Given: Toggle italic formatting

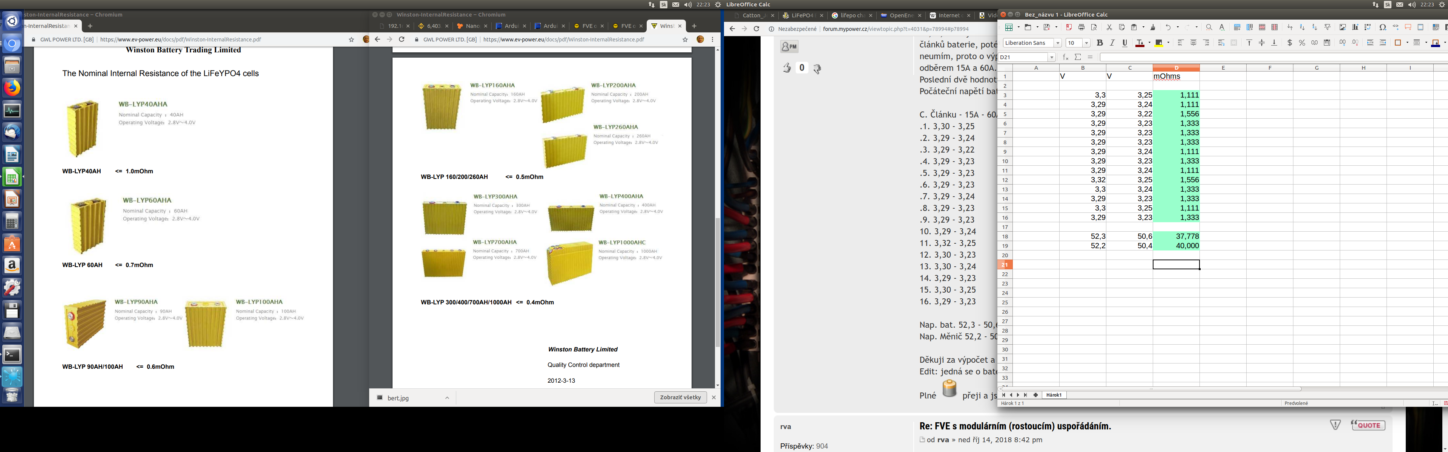Looking at the screenshot, I should point(1112,43).
